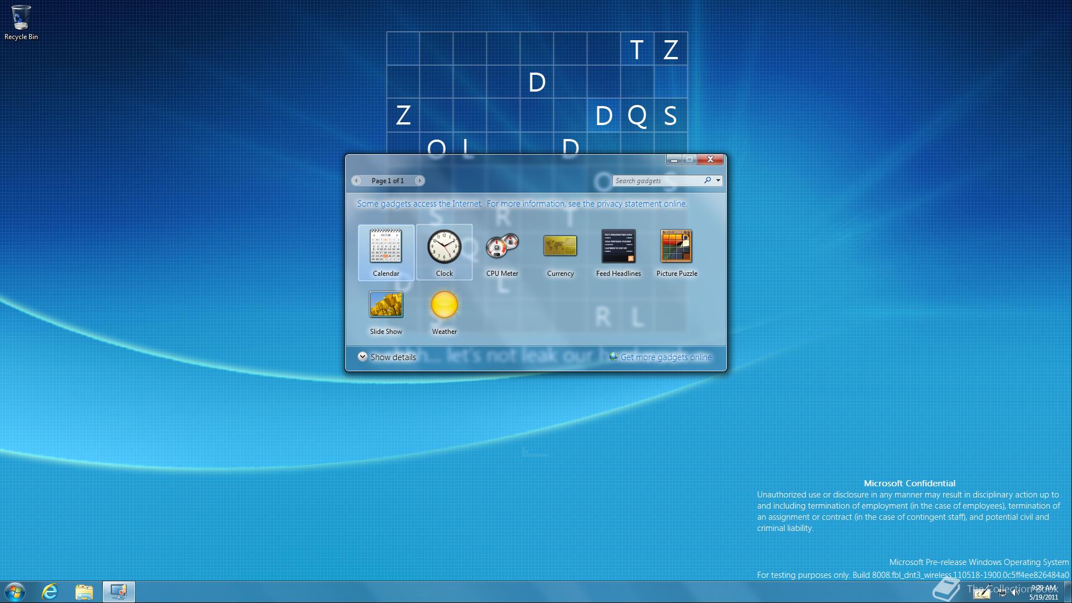Choose the Slide Show gadget
The width and height of the screenshot is (1072, 603).
pos(386,305)
